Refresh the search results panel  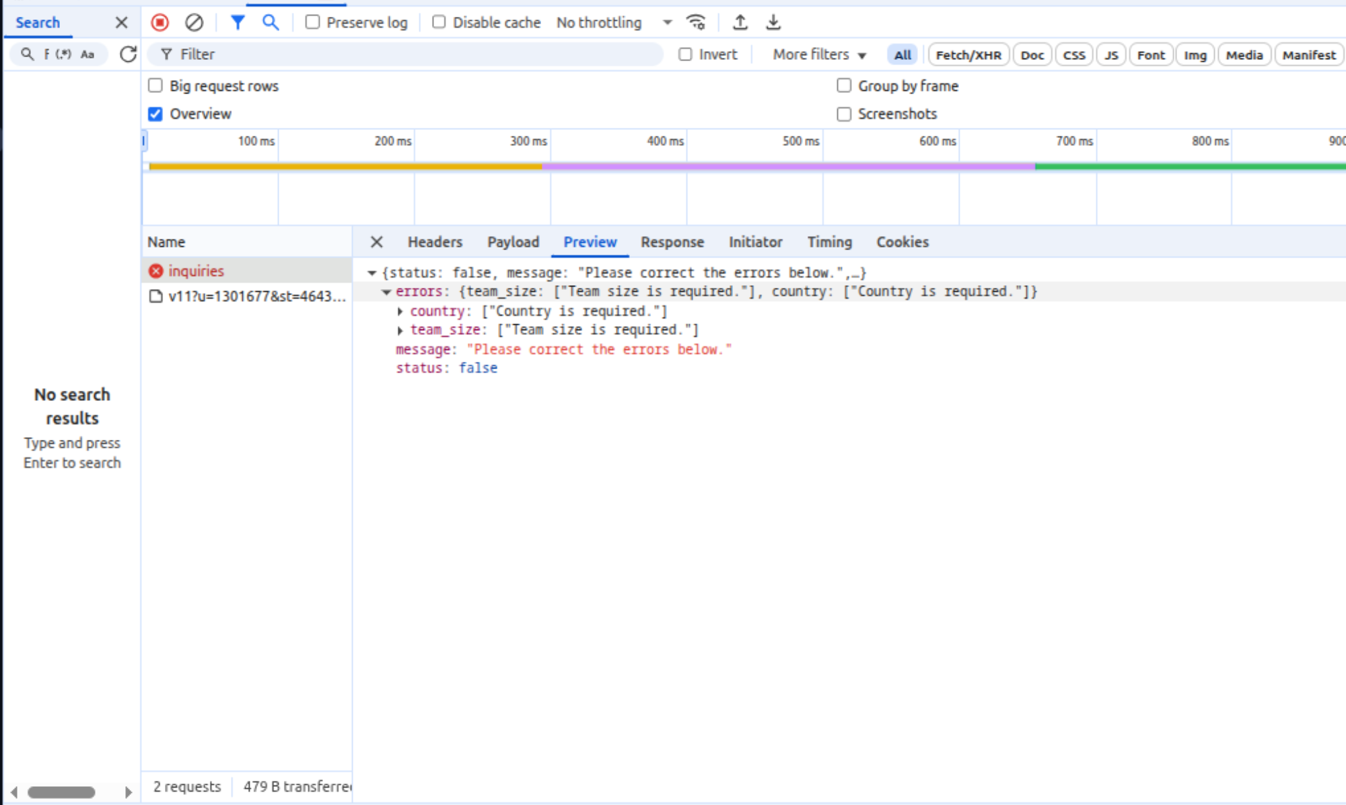pyautogui.click(x=128, y=54)
